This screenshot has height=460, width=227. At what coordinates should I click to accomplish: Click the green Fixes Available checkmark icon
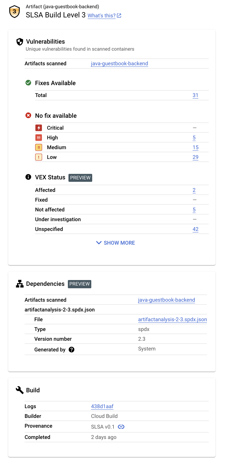point(28,83)
